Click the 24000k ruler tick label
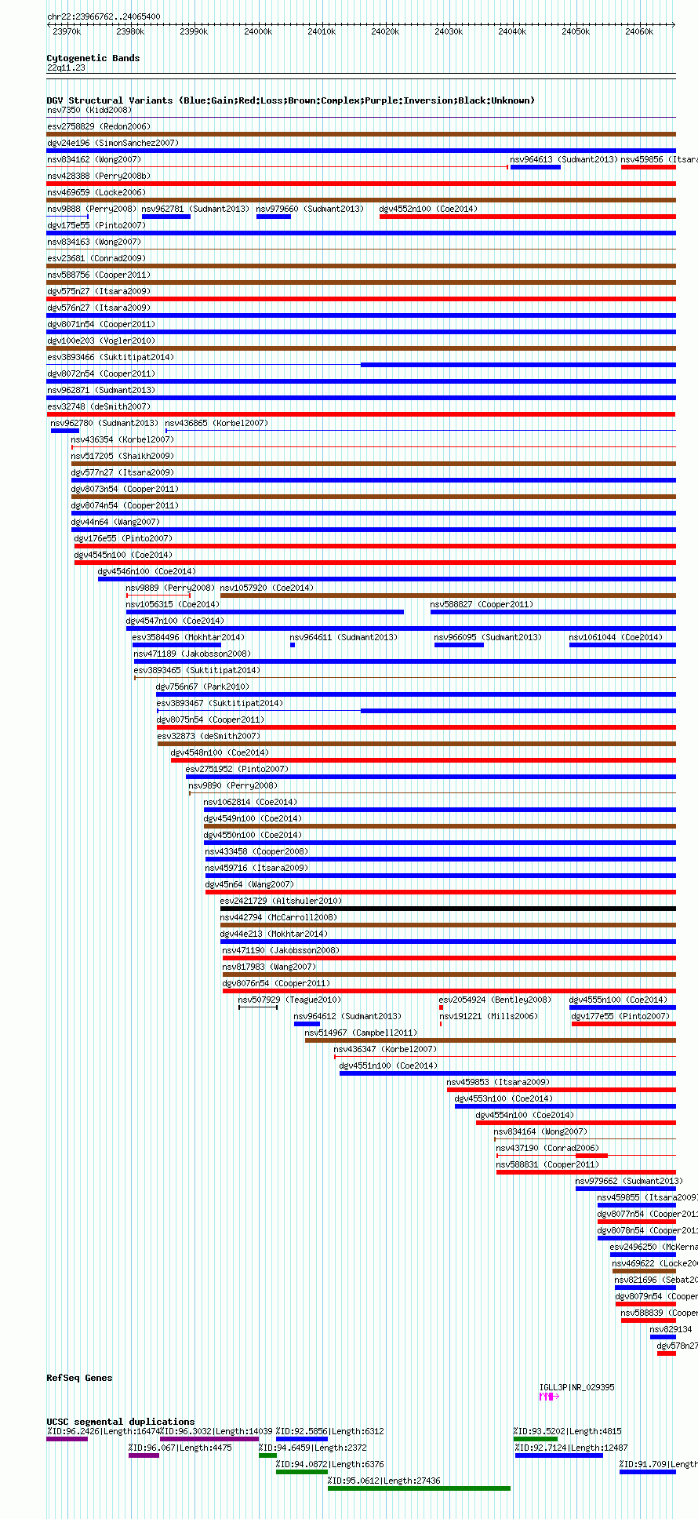The width and height of the screenshot is (698, 1519). [258, 31]
